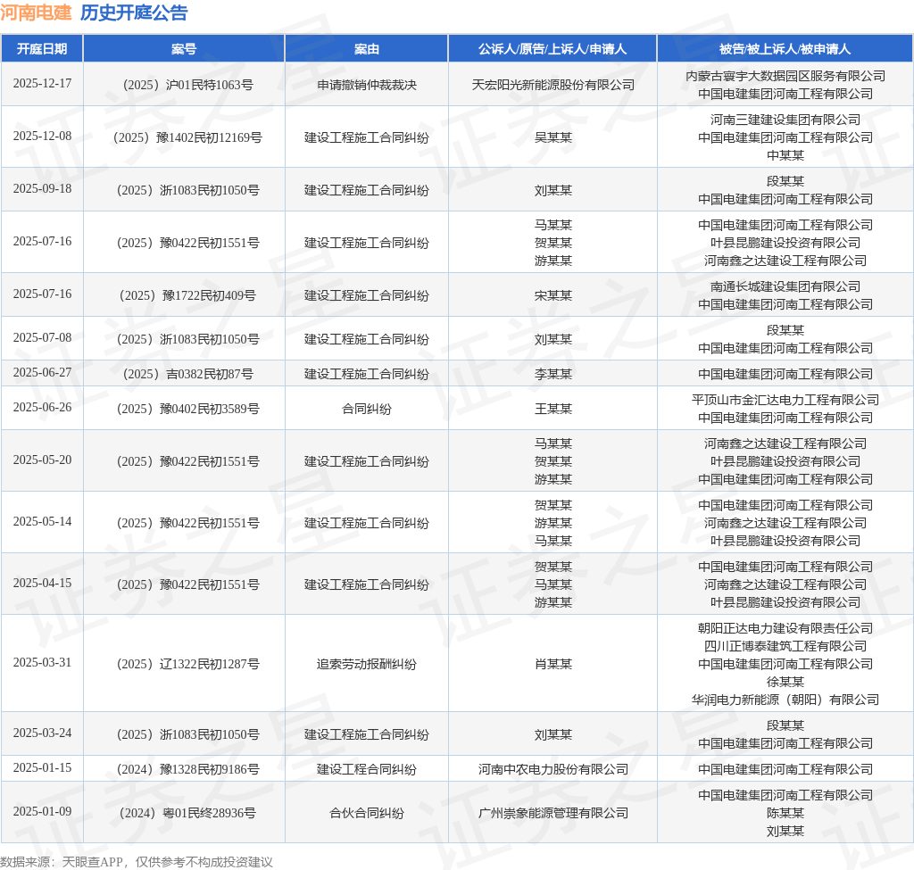The height and width of the screenshot is (870, 914).
Task: Click the 河南电建 title text
Action: (x=36, y=12)
